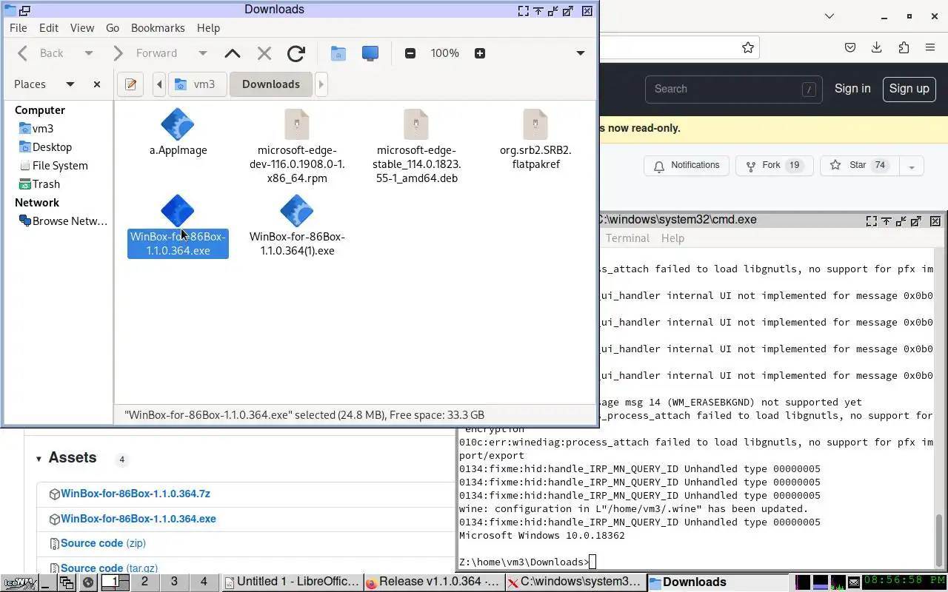Go back in the file manager
948x592 pixels.
[x=41, y=53]
